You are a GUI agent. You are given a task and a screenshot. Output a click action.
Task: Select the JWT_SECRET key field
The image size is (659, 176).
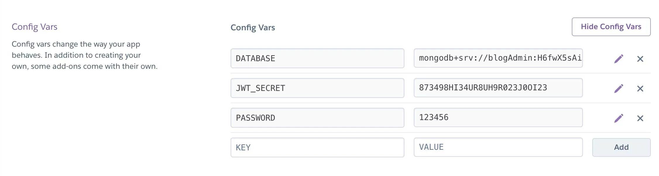pyautogui.click(x=317, y=88)
